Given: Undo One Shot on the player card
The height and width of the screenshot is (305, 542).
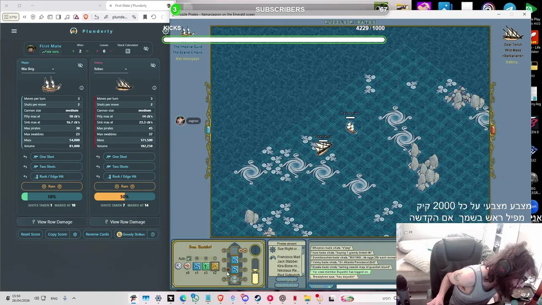Looking at the screenshot, I should pyautogui.click(x=25, y=157).
